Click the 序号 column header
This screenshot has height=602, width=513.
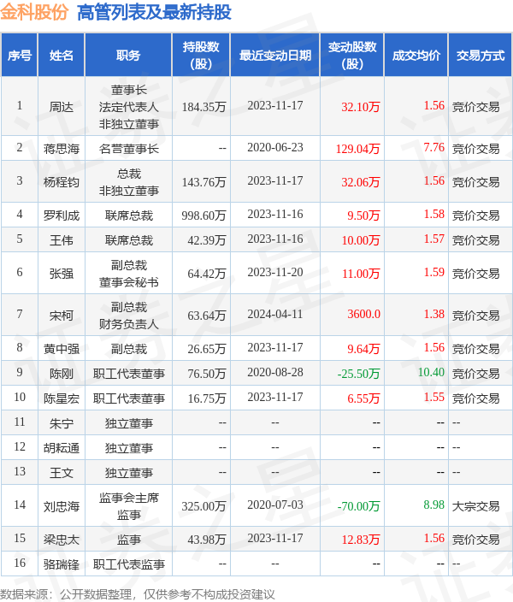tap(20, 56)
